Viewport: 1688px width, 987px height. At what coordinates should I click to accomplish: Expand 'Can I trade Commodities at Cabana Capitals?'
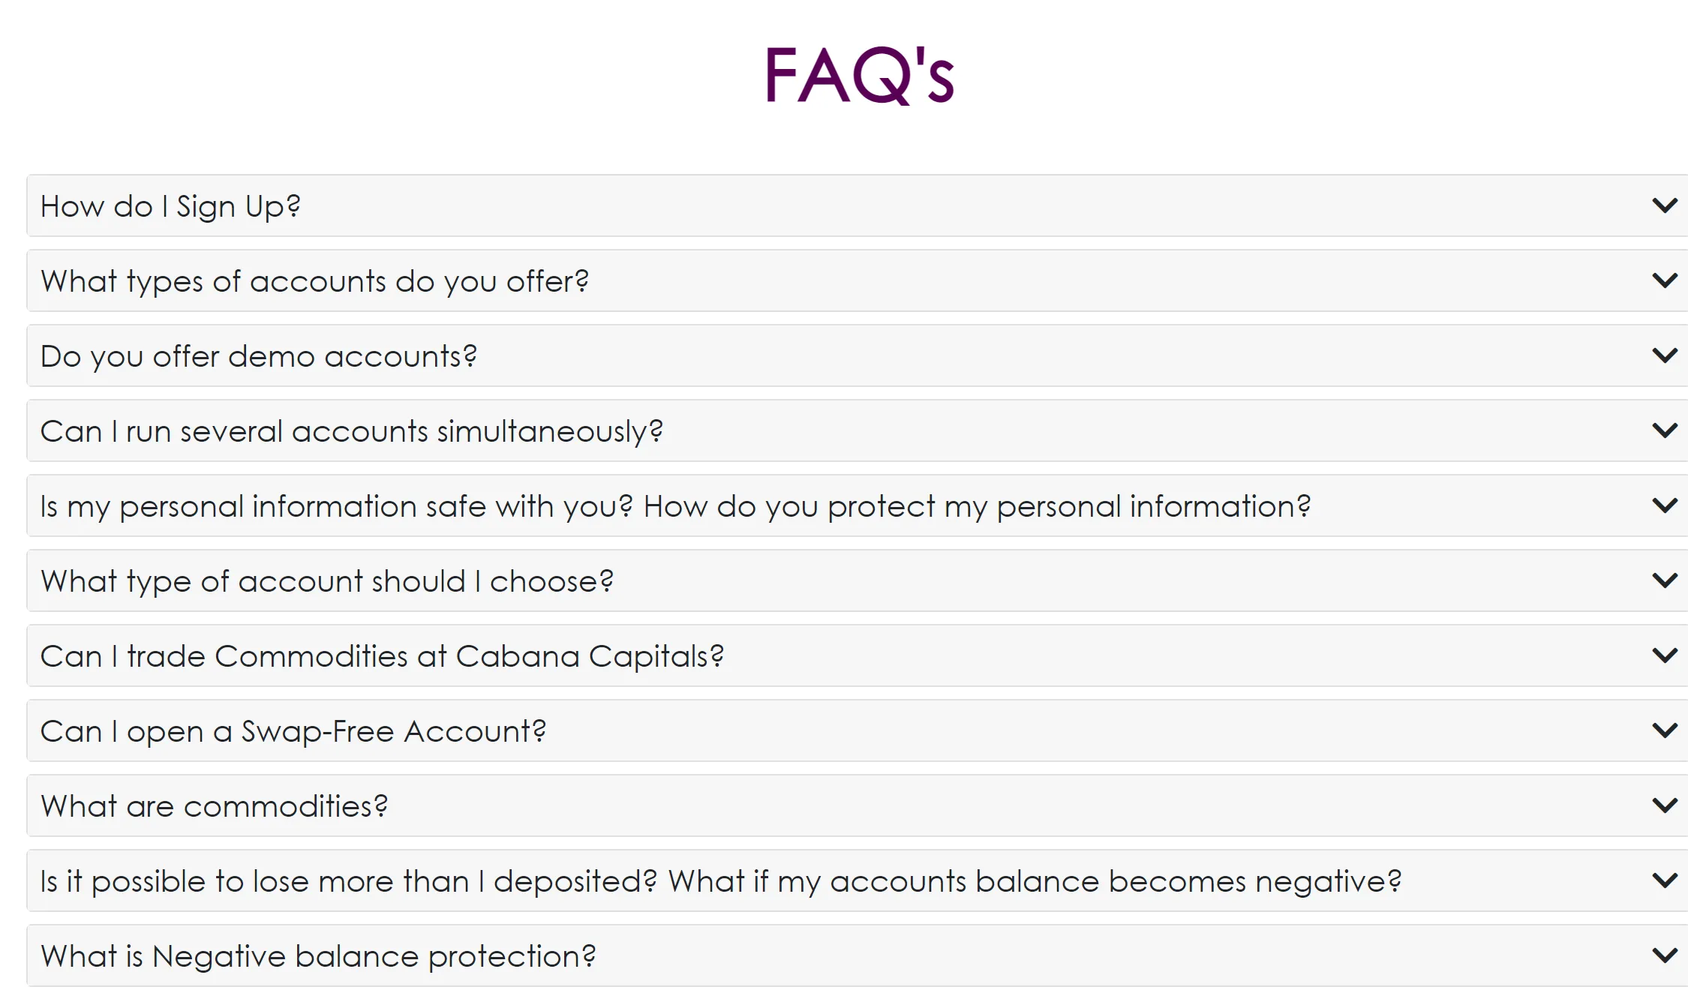coord(858,655)
